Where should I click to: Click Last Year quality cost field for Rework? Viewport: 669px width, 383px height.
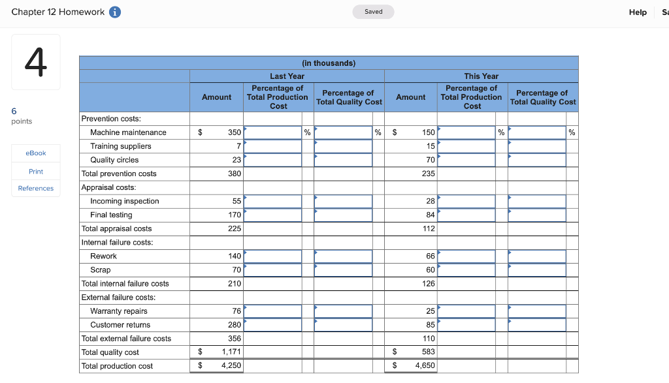pos(343,256)
